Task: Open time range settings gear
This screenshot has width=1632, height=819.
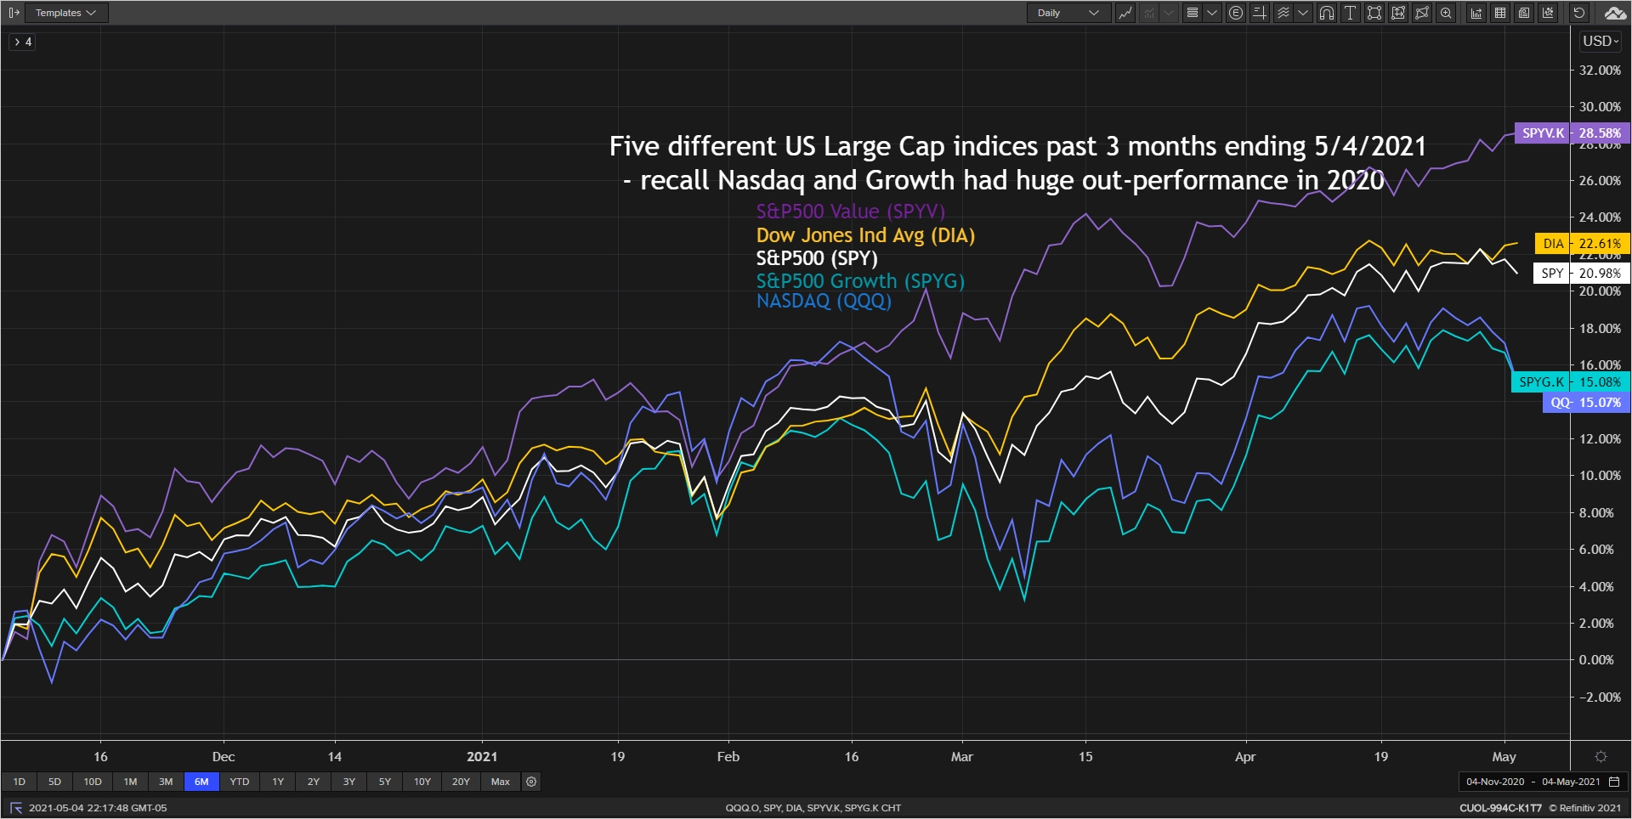Action: pos(531,782)
